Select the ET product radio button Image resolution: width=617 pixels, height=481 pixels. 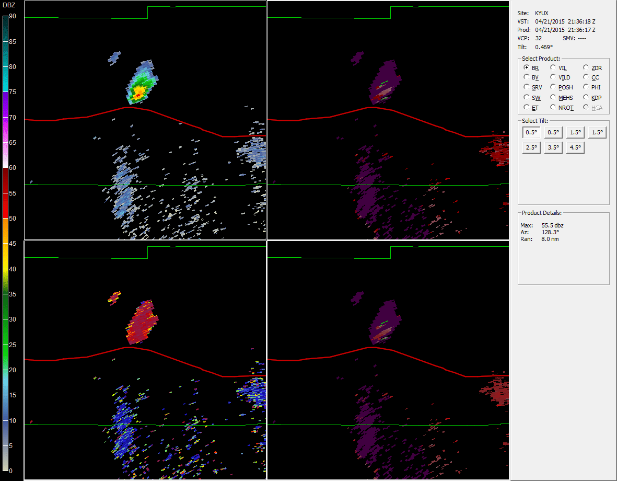(x=527, y=107)
